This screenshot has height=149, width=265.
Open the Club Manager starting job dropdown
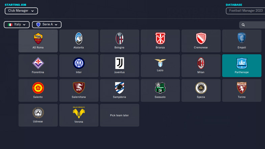21,11
